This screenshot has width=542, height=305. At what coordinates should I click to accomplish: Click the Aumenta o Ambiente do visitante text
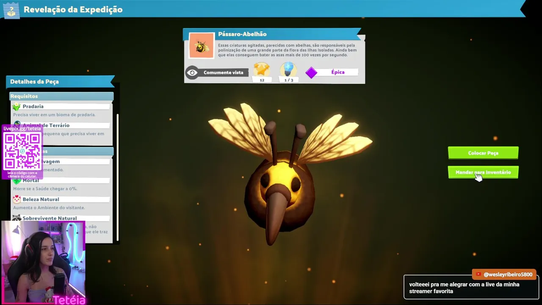coord(49,208)
